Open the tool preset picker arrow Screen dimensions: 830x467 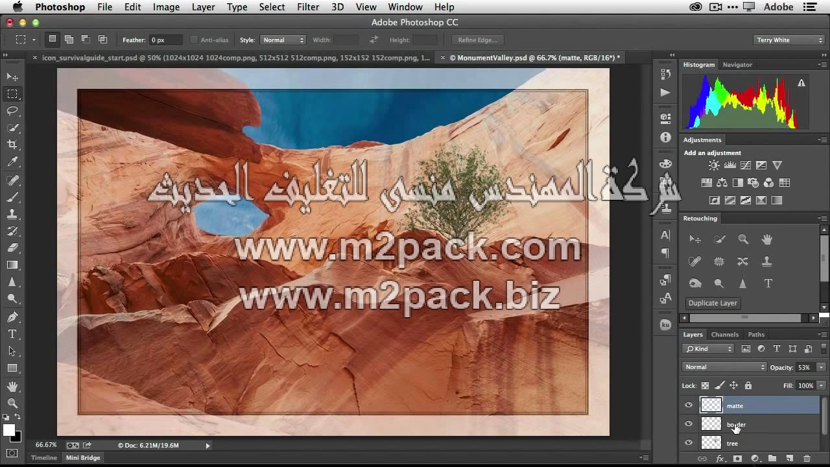[34, 40]
